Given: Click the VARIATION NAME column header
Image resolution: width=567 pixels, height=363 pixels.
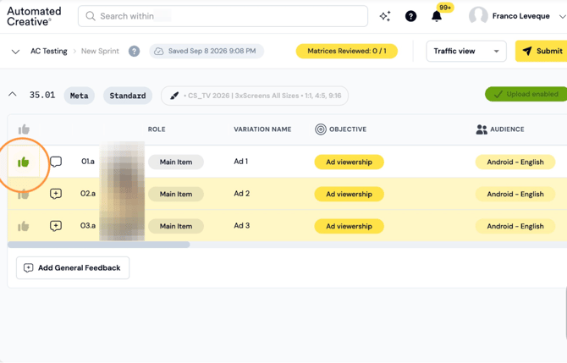Looking at the screenshot, I should pos(262,129).
